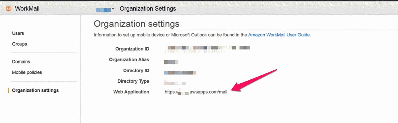
Task: Click the Web Application field label
Action: [131, 92]
